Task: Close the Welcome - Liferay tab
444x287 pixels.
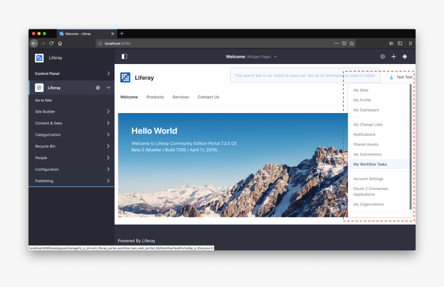Action: pos(113,34)
